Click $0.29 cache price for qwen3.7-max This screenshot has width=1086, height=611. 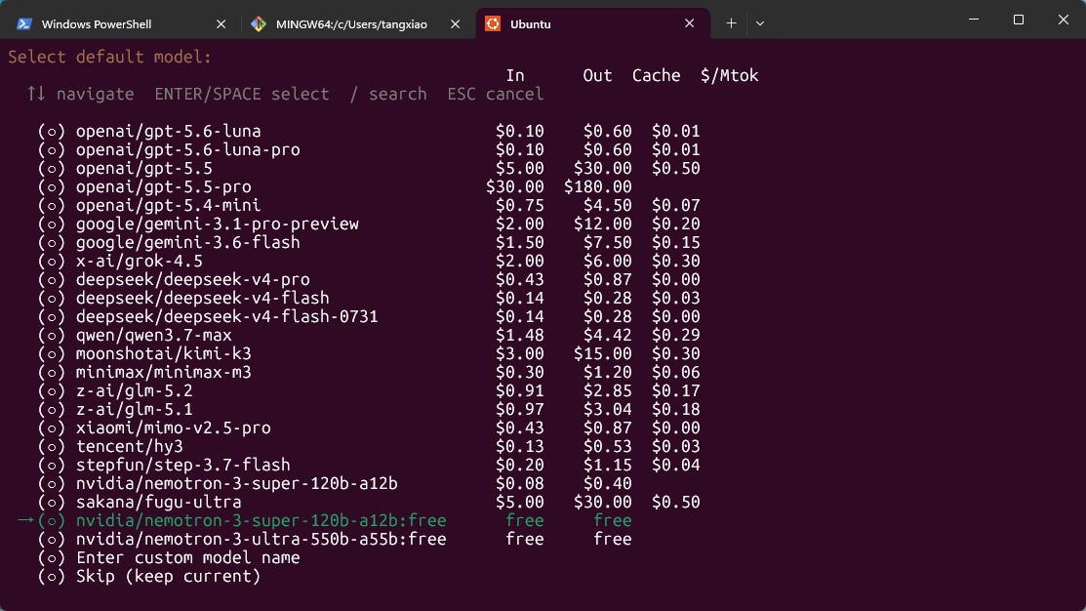coord(676,336)
